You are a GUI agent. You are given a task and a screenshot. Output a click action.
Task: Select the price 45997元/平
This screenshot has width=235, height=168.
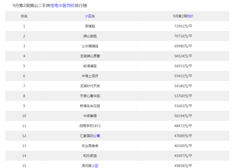tap(183, 156)
